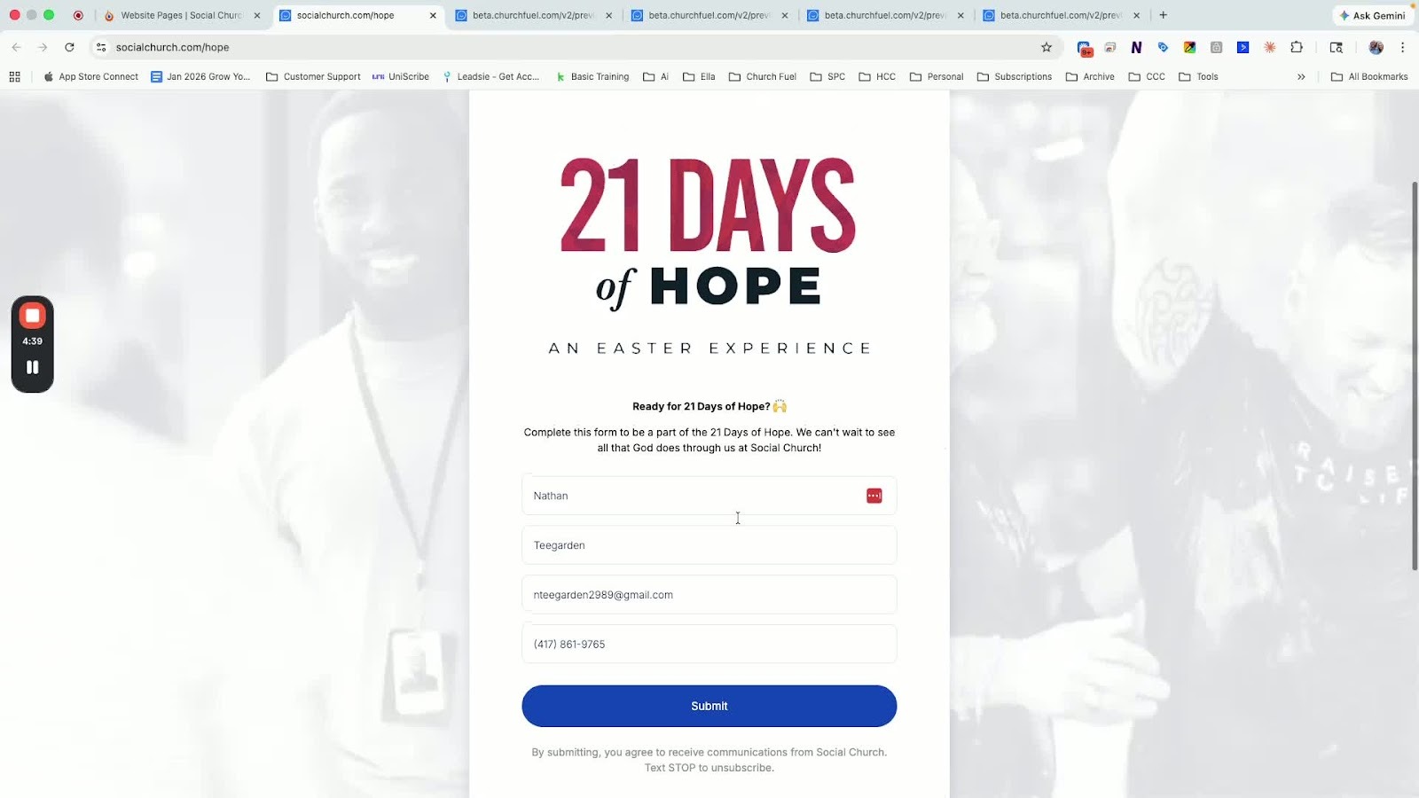
Task: Open the Chrome extensions puzzle icon
Action: [1297, 48]
